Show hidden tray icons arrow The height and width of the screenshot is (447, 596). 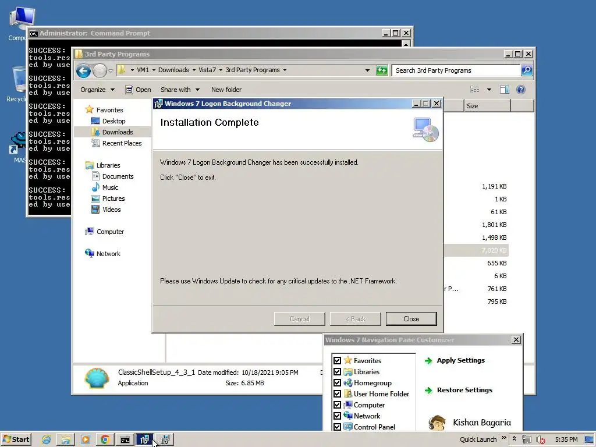pos(514,439)
